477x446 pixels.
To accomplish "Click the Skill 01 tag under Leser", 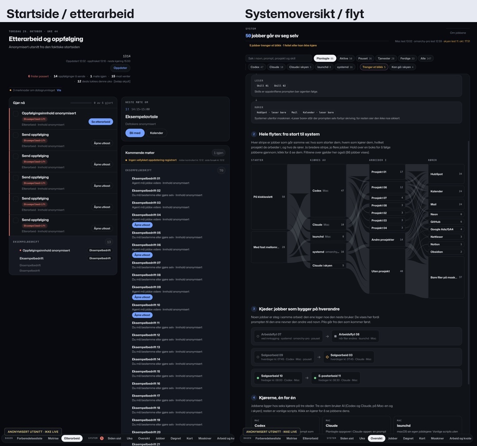I will point(262,86).
